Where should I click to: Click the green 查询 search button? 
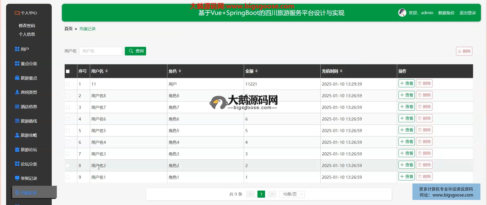point(135,51)
